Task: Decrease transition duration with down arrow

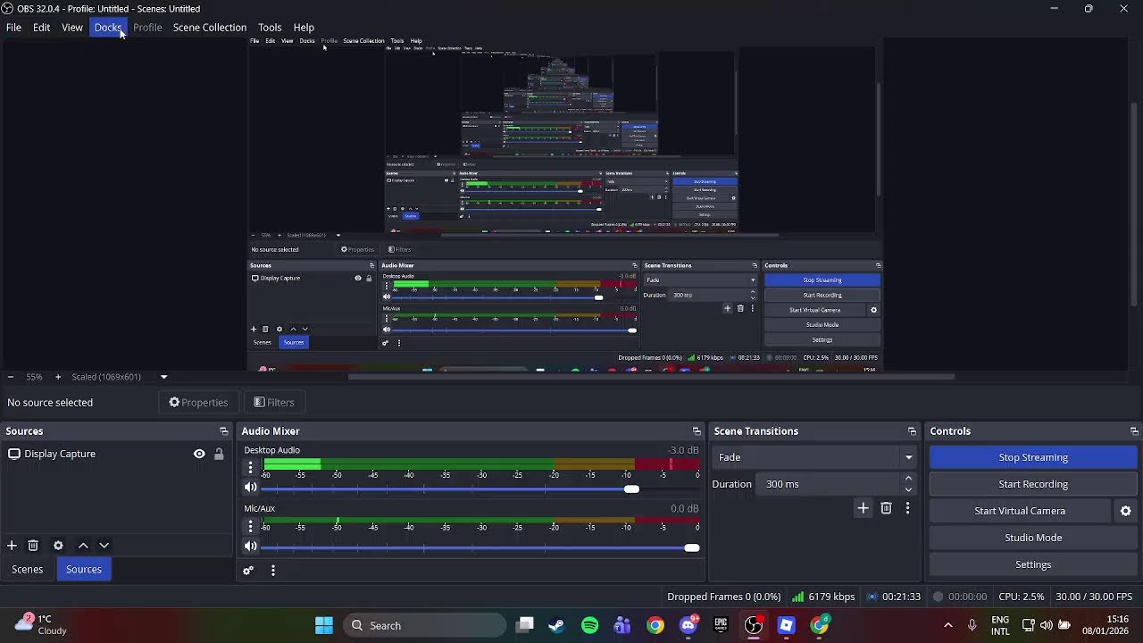Action: point(908,489)
